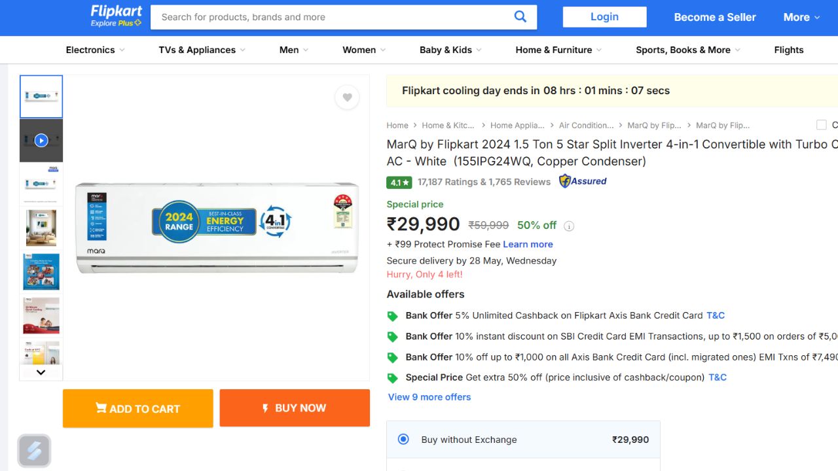Screen dimensions: 838x471
Task: Focus the product search input field
Action: click(331, 17)
